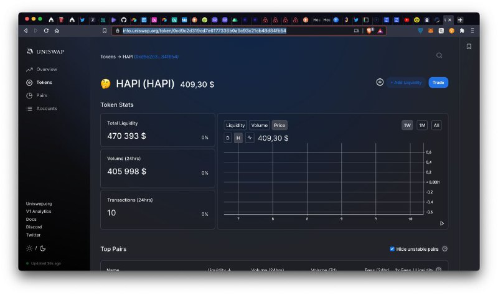Image resolution: width=498 pixels, height=295 pixels.
Task: Open the HAPI contract address link
Action: 156,57
